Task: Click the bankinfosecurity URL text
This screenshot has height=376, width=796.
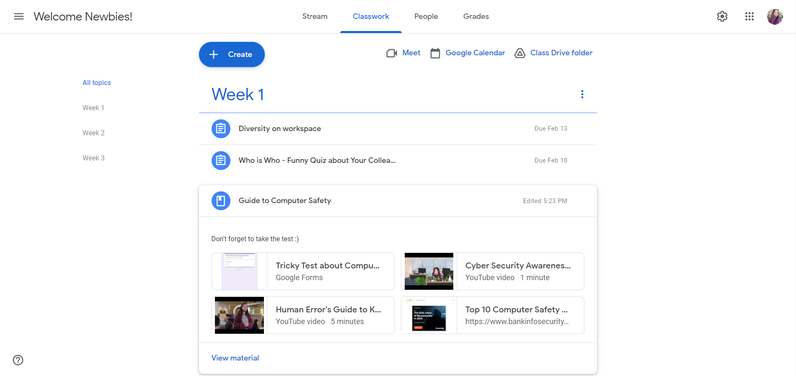Action: pos(517,322)
